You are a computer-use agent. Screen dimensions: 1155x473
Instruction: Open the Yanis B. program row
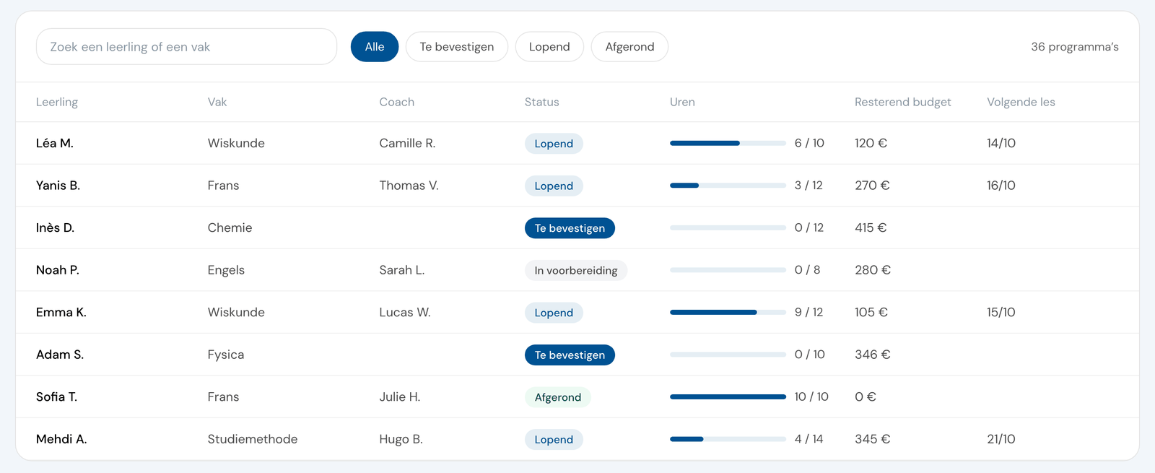click(577, 186)
